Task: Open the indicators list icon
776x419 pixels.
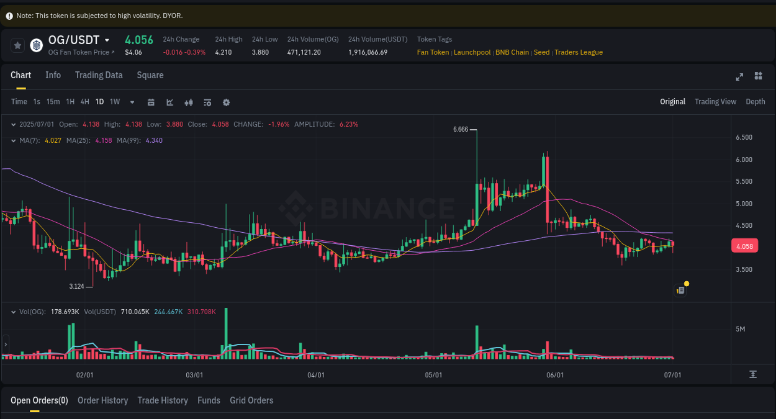Action: [x=207, y=101]
